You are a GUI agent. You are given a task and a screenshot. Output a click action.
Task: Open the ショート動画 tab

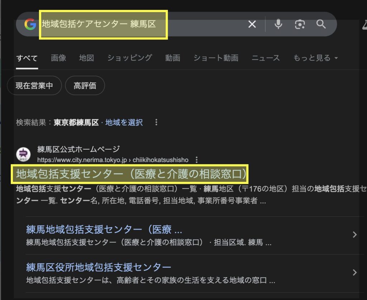(216, 58)
